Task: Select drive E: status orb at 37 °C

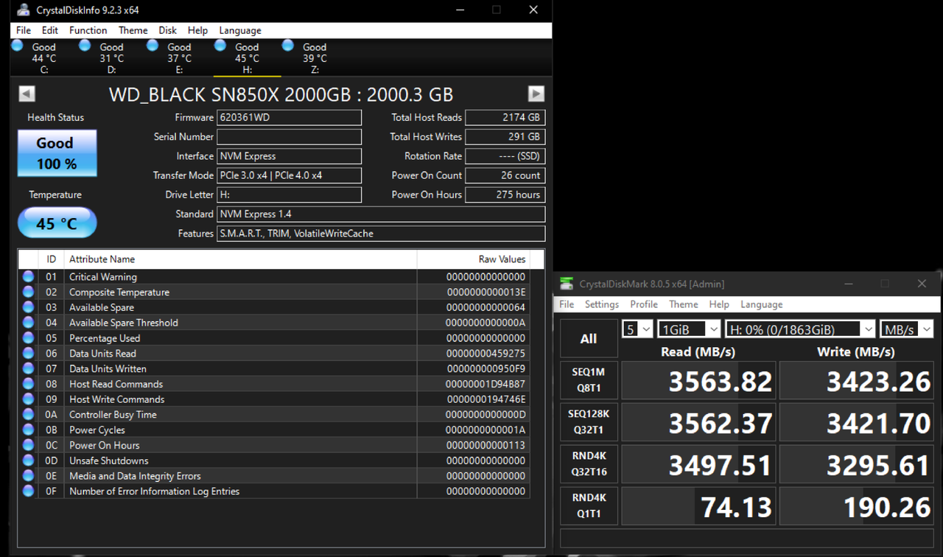Action: tap(153, 46)
